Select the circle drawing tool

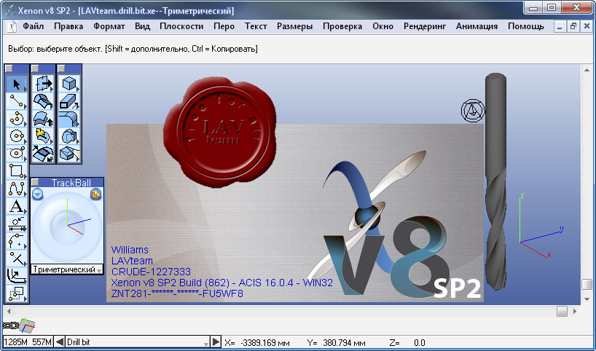[x=17, y=136]
